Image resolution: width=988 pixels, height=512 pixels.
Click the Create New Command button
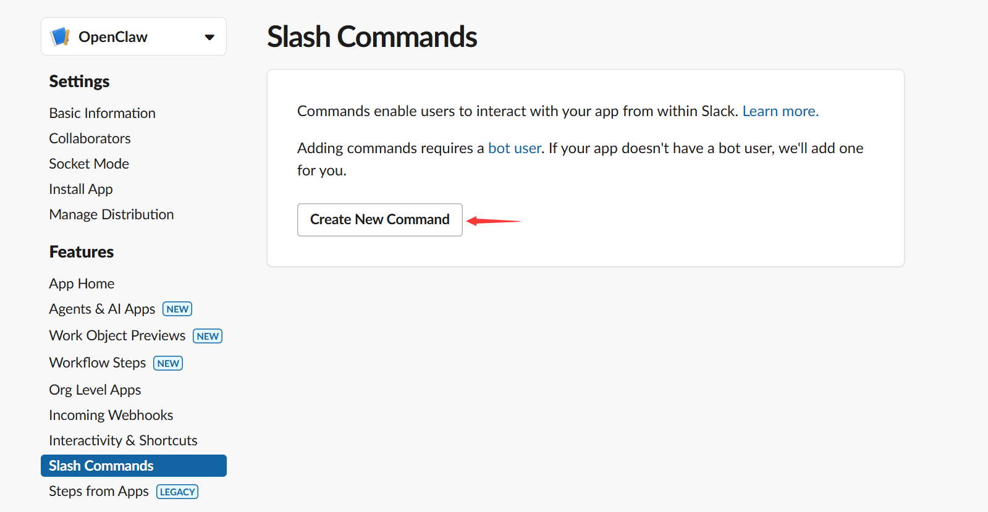379,220
